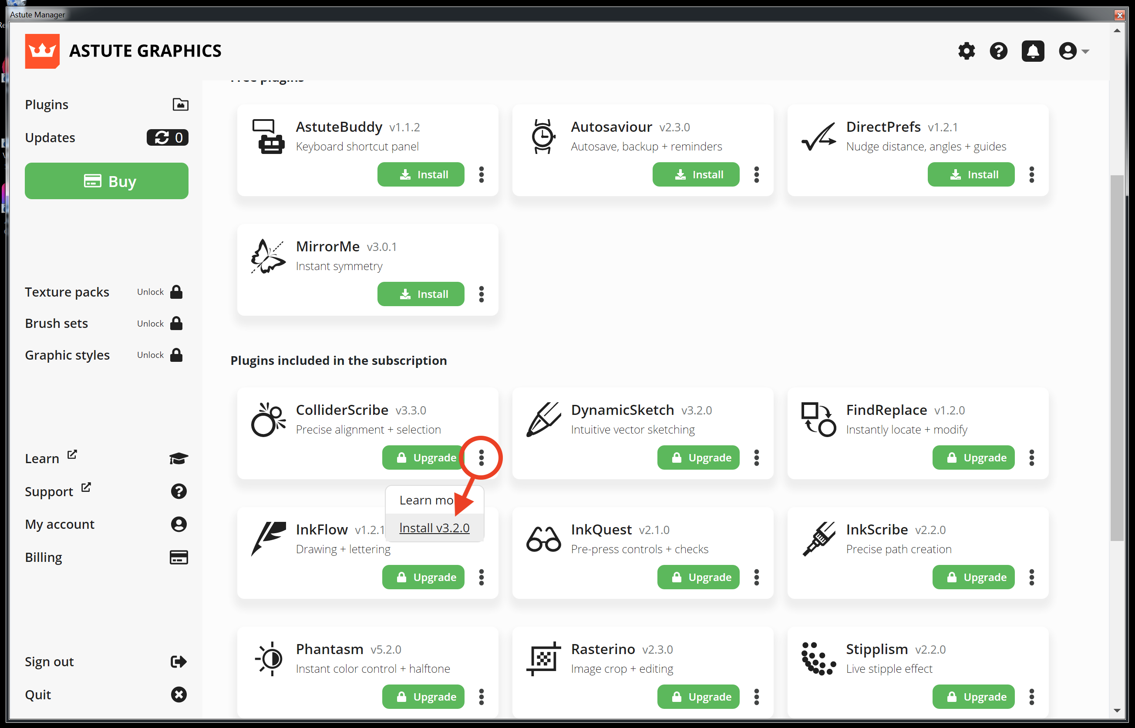This screenshot has width=1135, height=728.
Task: Upgrade the InkFlow plugin
Action: pyautogui.click(x=423, y=577)
